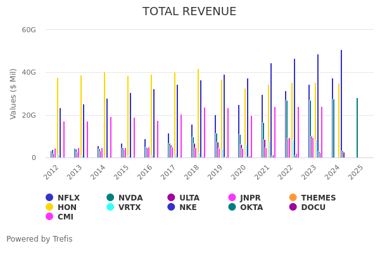Click the CMI magenta legend marker
Viewport: 380px width, 253px height.
(49, 217)
